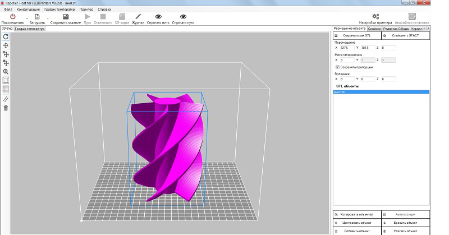Click the scale X field
Image resolution: width=449 pixels, height=235 pixels.
pos(347,60)
